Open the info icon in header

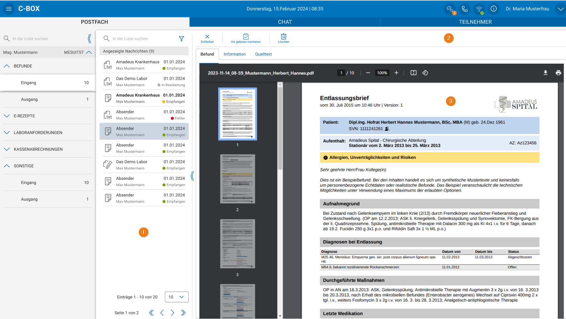[493, 9]
